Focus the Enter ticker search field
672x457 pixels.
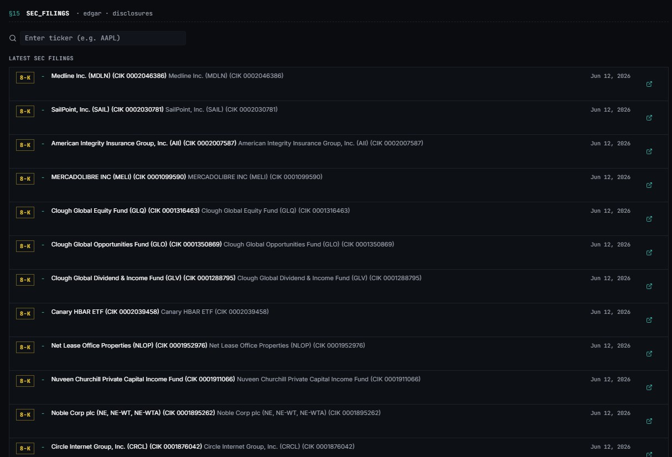(102, 38)
